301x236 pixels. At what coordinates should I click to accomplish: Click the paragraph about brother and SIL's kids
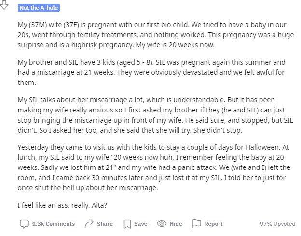click(x=151, y=72)
